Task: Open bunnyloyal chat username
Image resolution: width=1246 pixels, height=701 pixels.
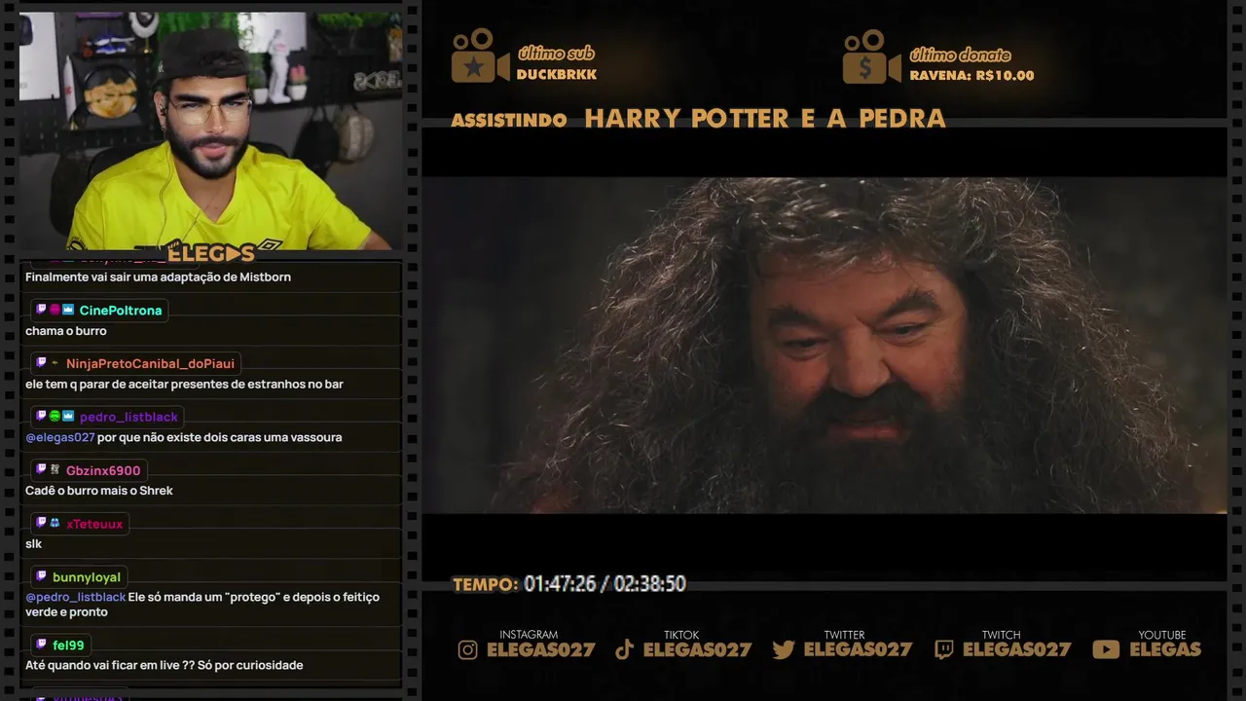Action: point(87,577)
